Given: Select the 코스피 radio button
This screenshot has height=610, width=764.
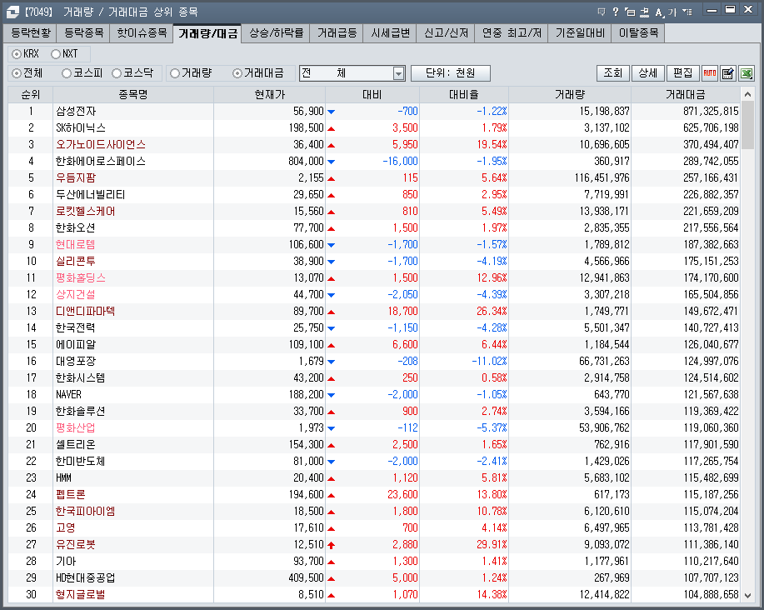Looking at the screenshot, I should [67, 73].
